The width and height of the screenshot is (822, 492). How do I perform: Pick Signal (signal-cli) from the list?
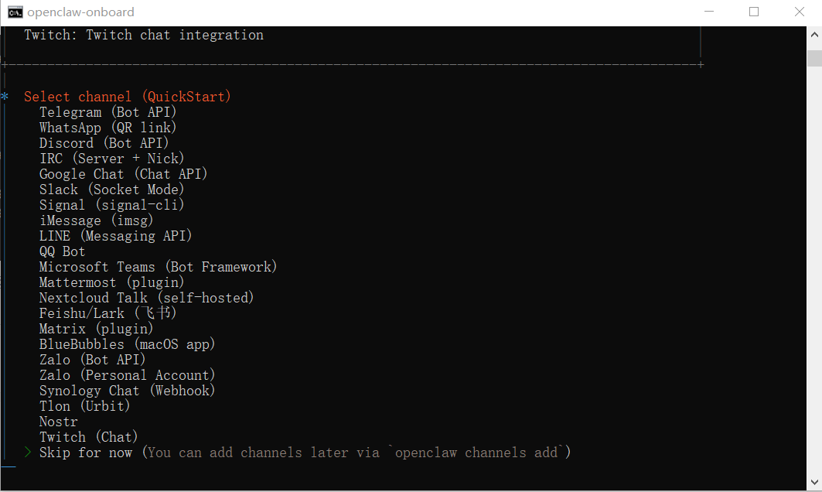coord(112,205)
